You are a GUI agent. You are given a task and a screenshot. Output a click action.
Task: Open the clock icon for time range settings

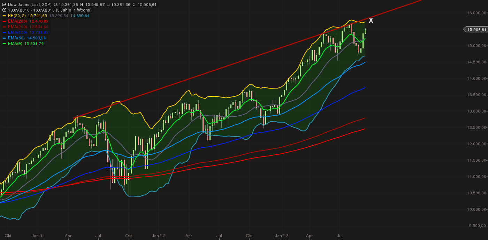click(3, 10)
